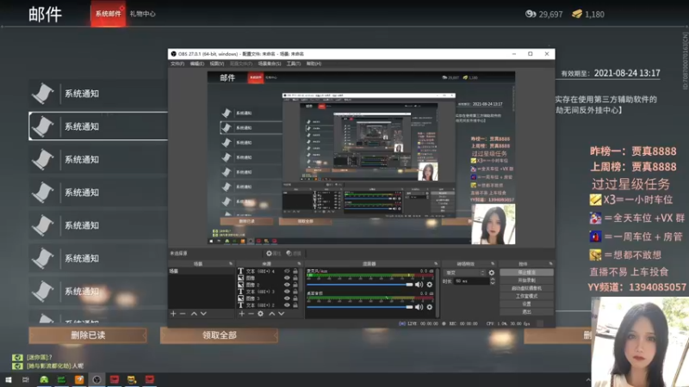Image resolution: width=689 pixels, height=387 pixels.
Task: Toggle lock on the 图像 2 source
Action: (x=295, y=285)
